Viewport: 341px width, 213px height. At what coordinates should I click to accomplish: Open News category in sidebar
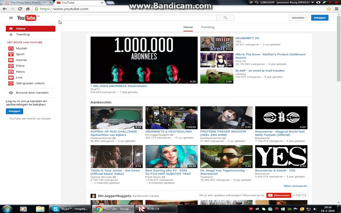(20, 72)
